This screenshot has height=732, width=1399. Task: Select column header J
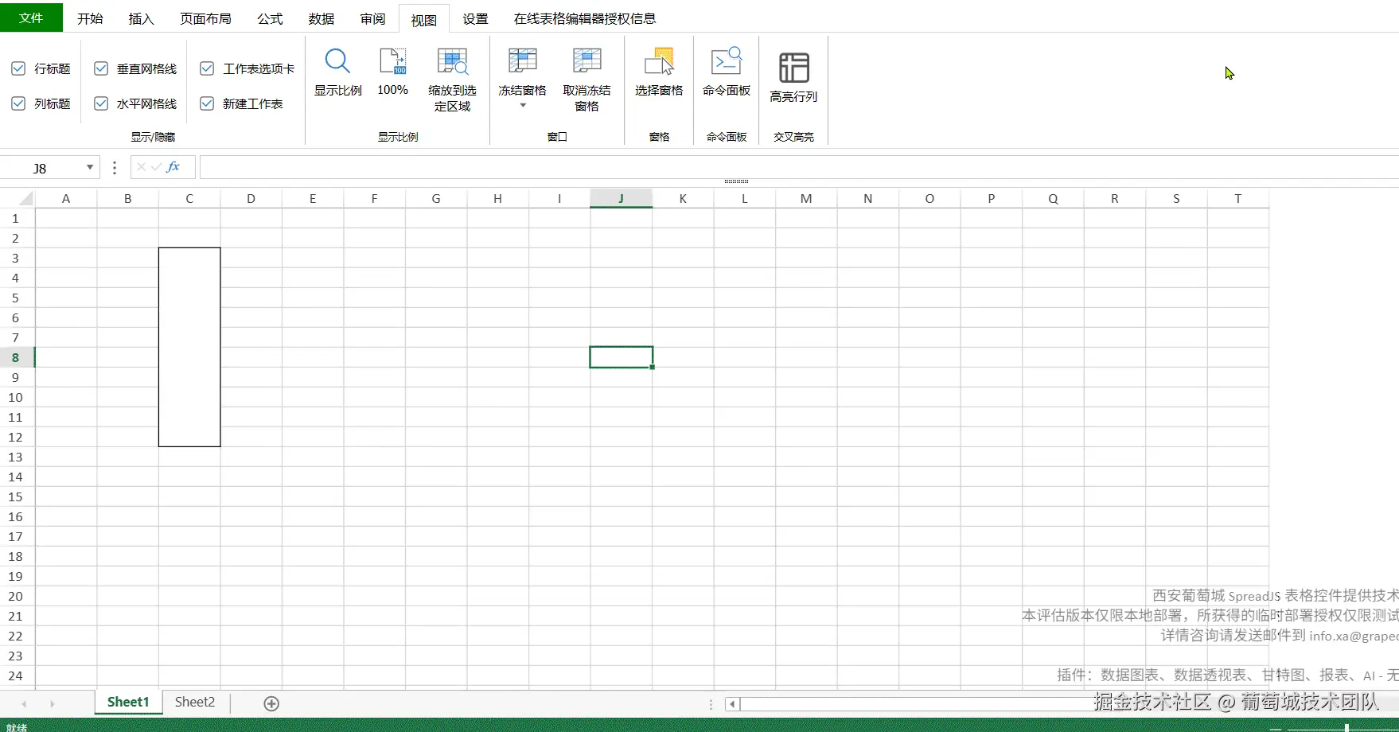621,199
